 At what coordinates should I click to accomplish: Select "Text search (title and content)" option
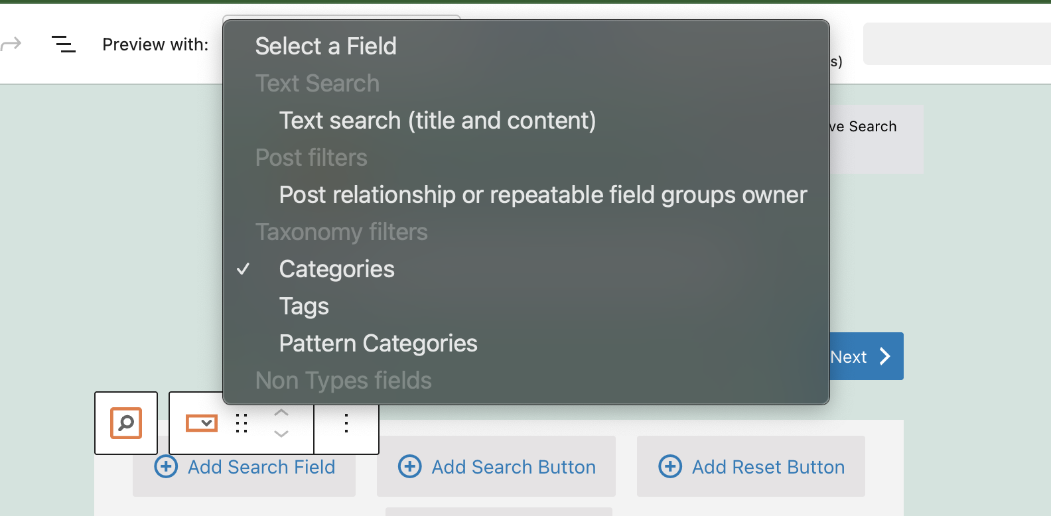click(x=437, y=121)
